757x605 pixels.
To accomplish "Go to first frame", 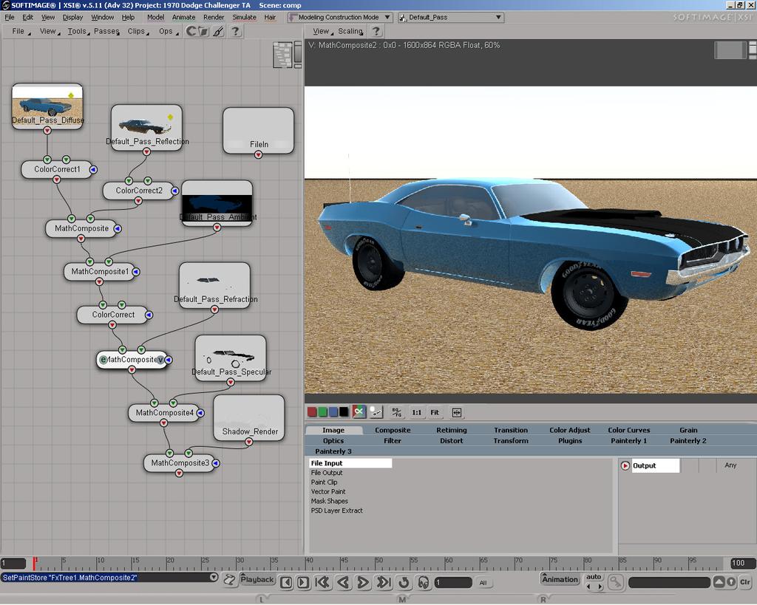I will [322, 583].
